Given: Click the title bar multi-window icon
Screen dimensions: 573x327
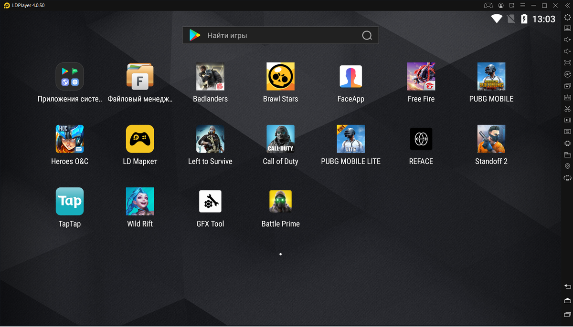Looking at the screenshot, I should click(512, 5).
